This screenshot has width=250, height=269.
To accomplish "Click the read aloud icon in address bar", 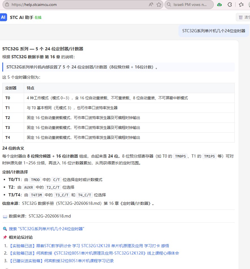I will click(x=151, y=5).
